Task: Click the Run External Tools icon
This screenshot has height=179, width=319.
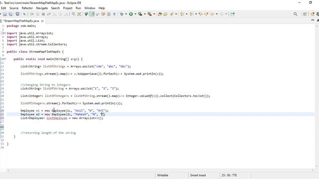Action: click(150, 14)
